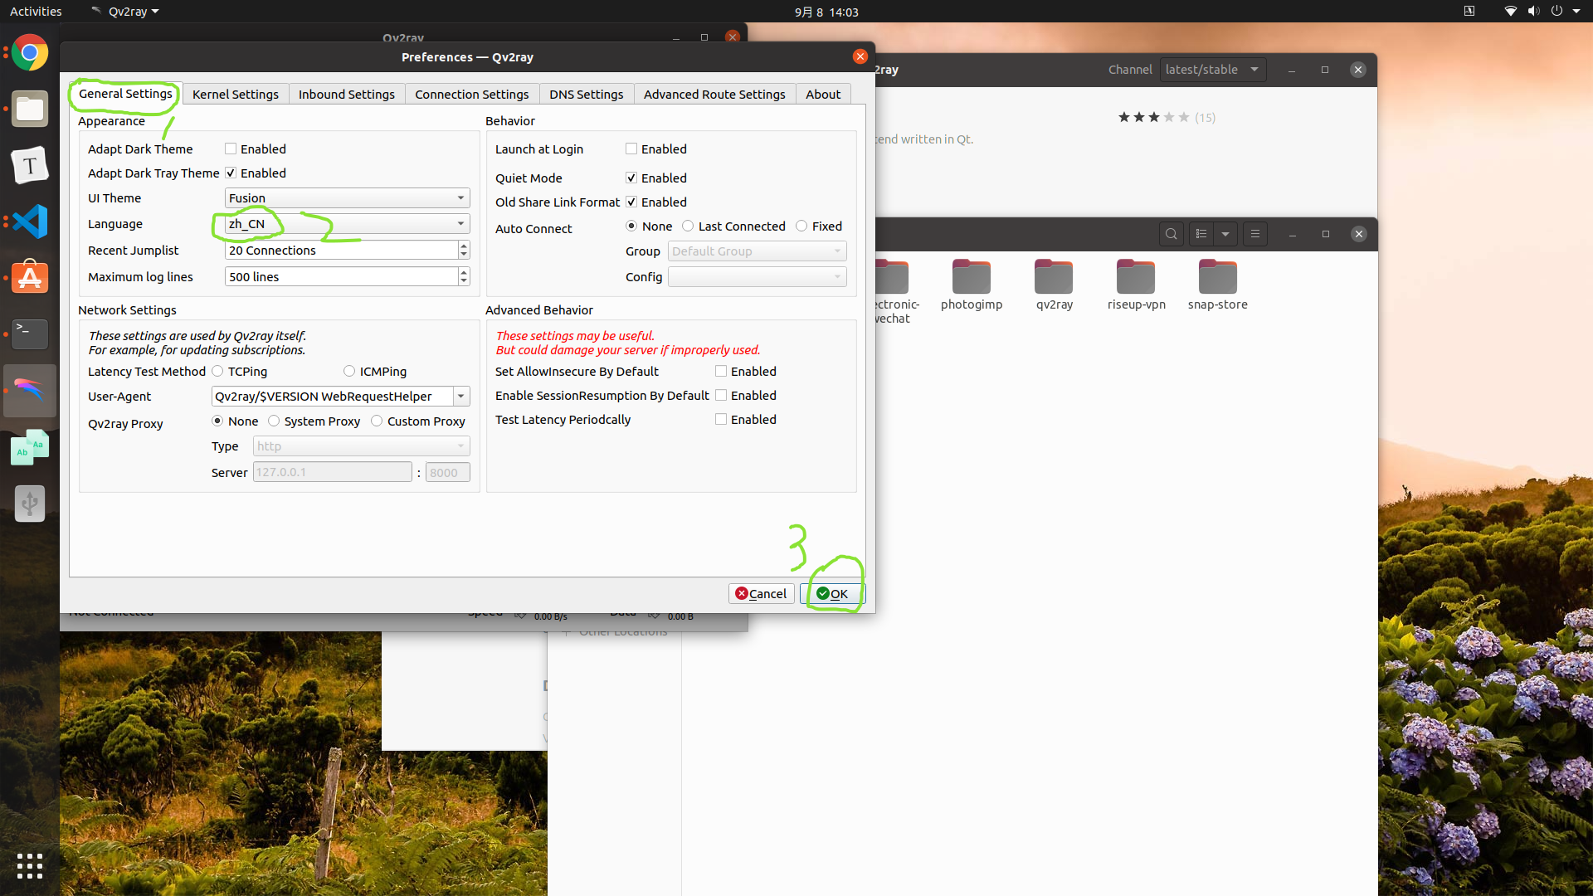Launch Google Chrome from the dock
The image size is (1593, 896).
[29, 52]
